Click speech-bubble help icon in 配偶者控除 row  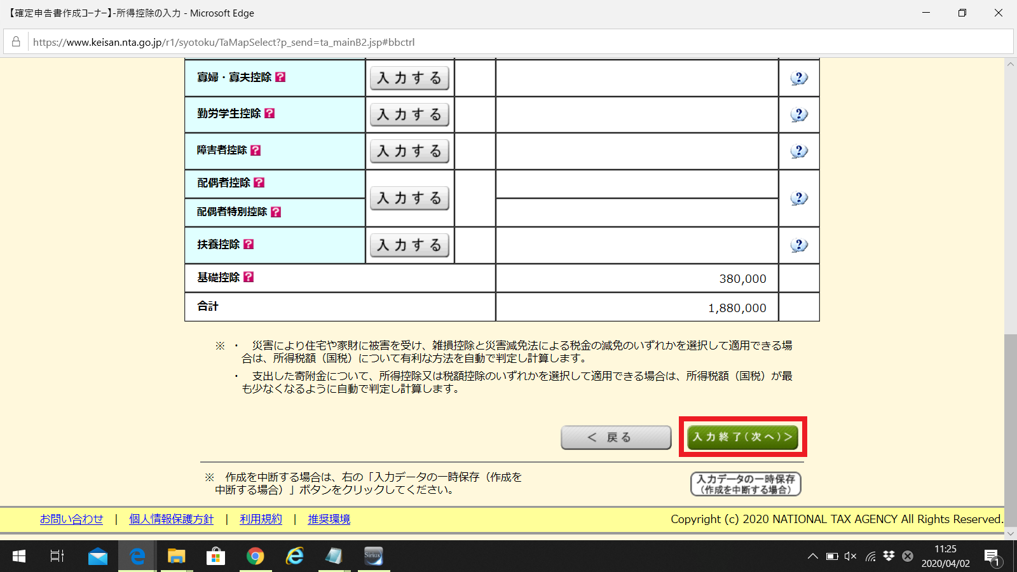tap(799, 198)
